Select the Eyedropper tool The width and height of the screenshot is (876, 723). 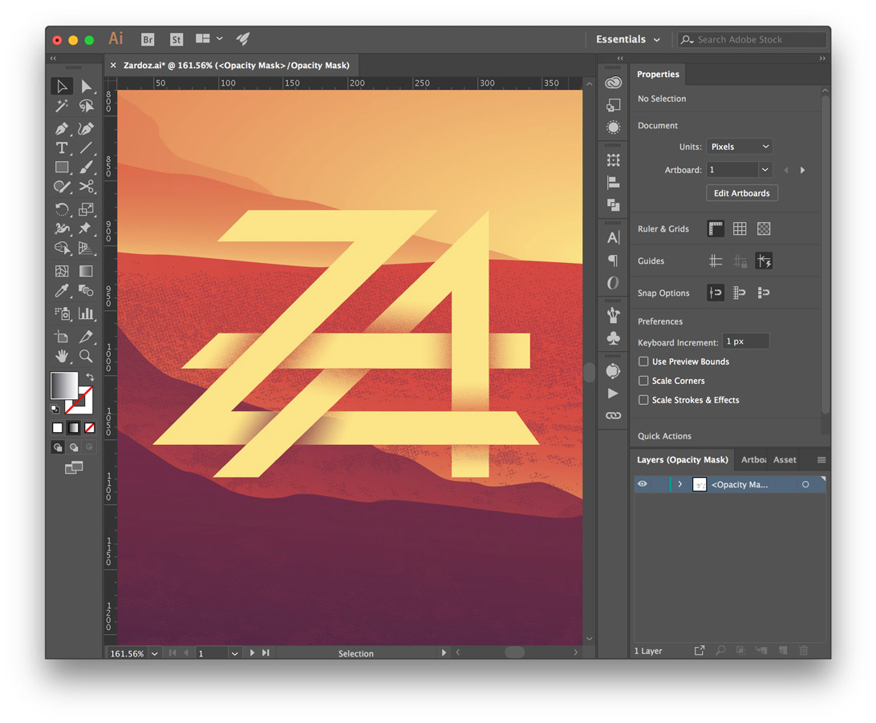coord(62,290)
